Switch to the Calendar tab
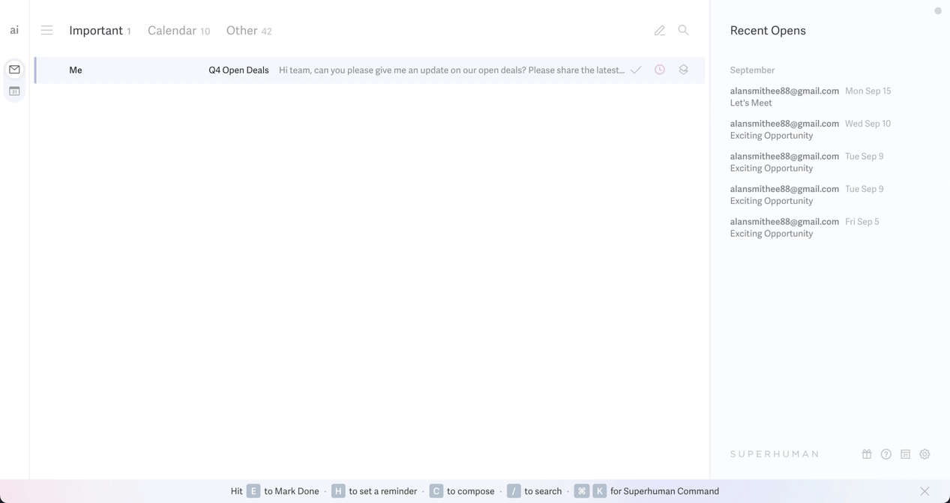Screen dimensions: 950x503 tap(172, 31)
